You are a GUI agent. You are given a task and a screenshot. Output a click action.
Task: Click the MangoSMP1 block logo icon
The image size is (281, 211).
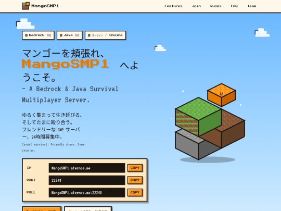(25, 6)
